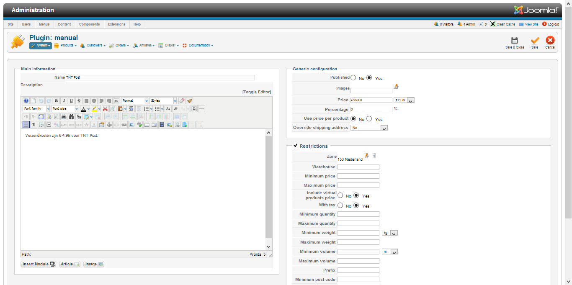Click the Insert Module button
Screen dimensions: 572x285
39,264
